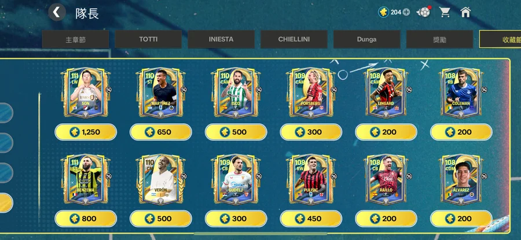This screenshot has height=240, width=521.
Task: Return home via the house icon
Action: [465, 12]
